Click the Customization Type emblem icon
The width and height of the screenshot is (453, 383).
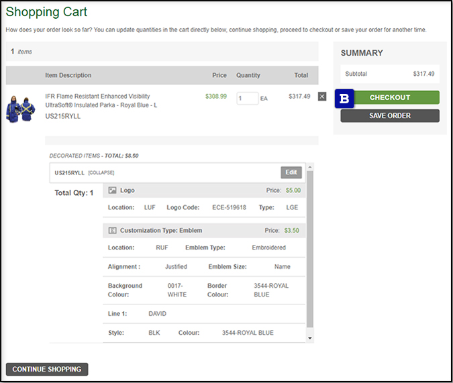[113, 231]
